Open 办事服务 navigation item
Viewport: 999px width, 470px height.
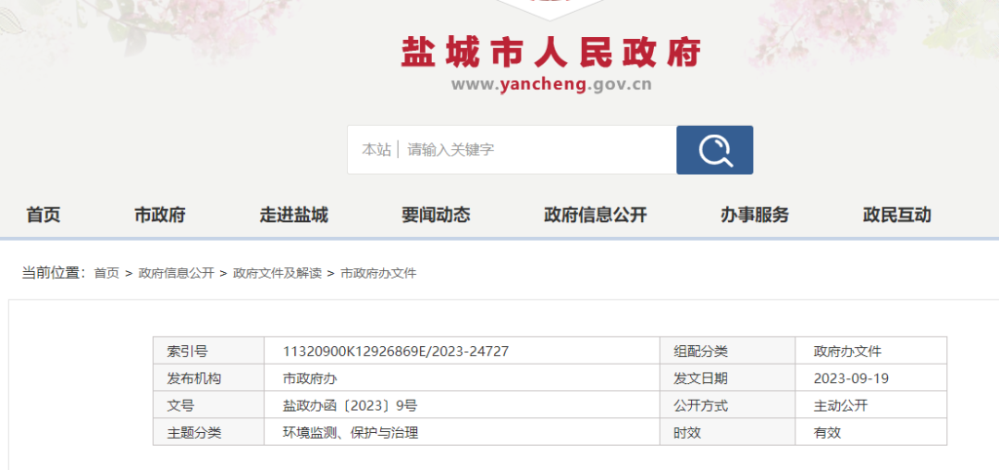point(755,216)
